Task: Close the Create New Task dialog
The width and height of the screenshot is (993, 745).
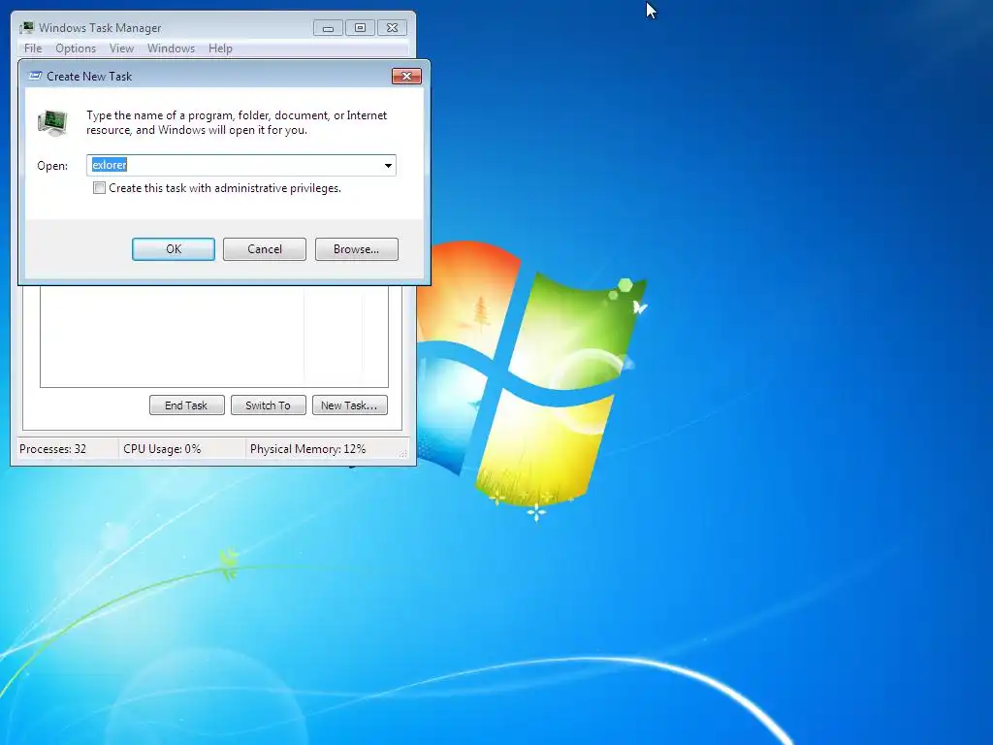Action: tap(406, 76)
